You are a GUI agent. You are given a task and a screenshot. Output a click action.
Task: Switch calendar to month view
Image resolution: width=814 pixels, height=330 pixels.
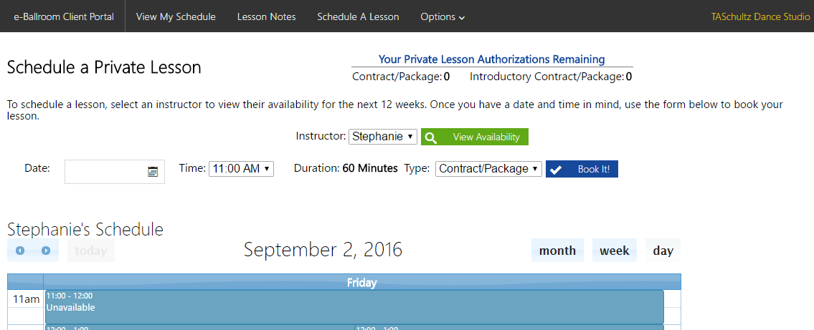(557, 251)
